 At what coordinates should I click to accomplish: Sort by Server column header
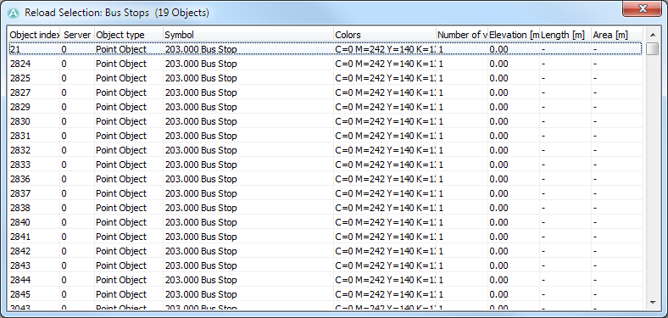coord(77,35)
